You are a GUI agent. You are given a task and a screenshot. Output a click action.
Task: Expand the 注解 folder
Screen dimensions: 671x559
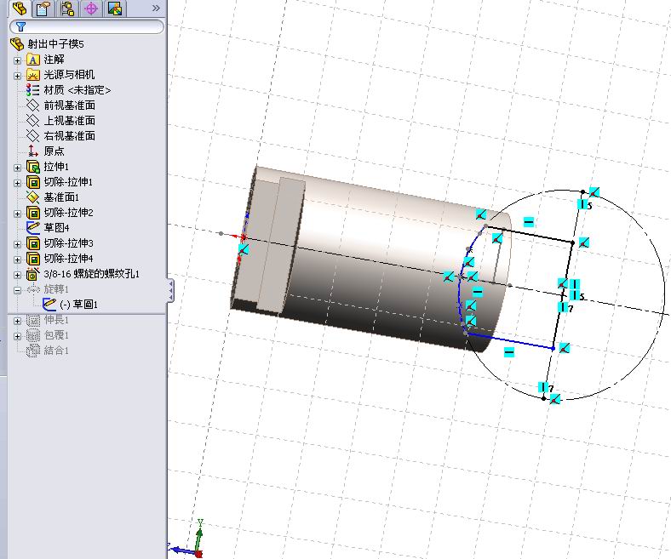[x=18, y=60]
